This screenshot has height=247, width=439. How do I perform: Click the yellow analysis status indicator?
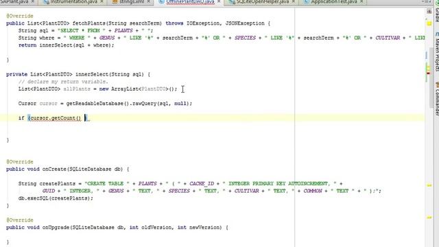click(x=429, y=23)
